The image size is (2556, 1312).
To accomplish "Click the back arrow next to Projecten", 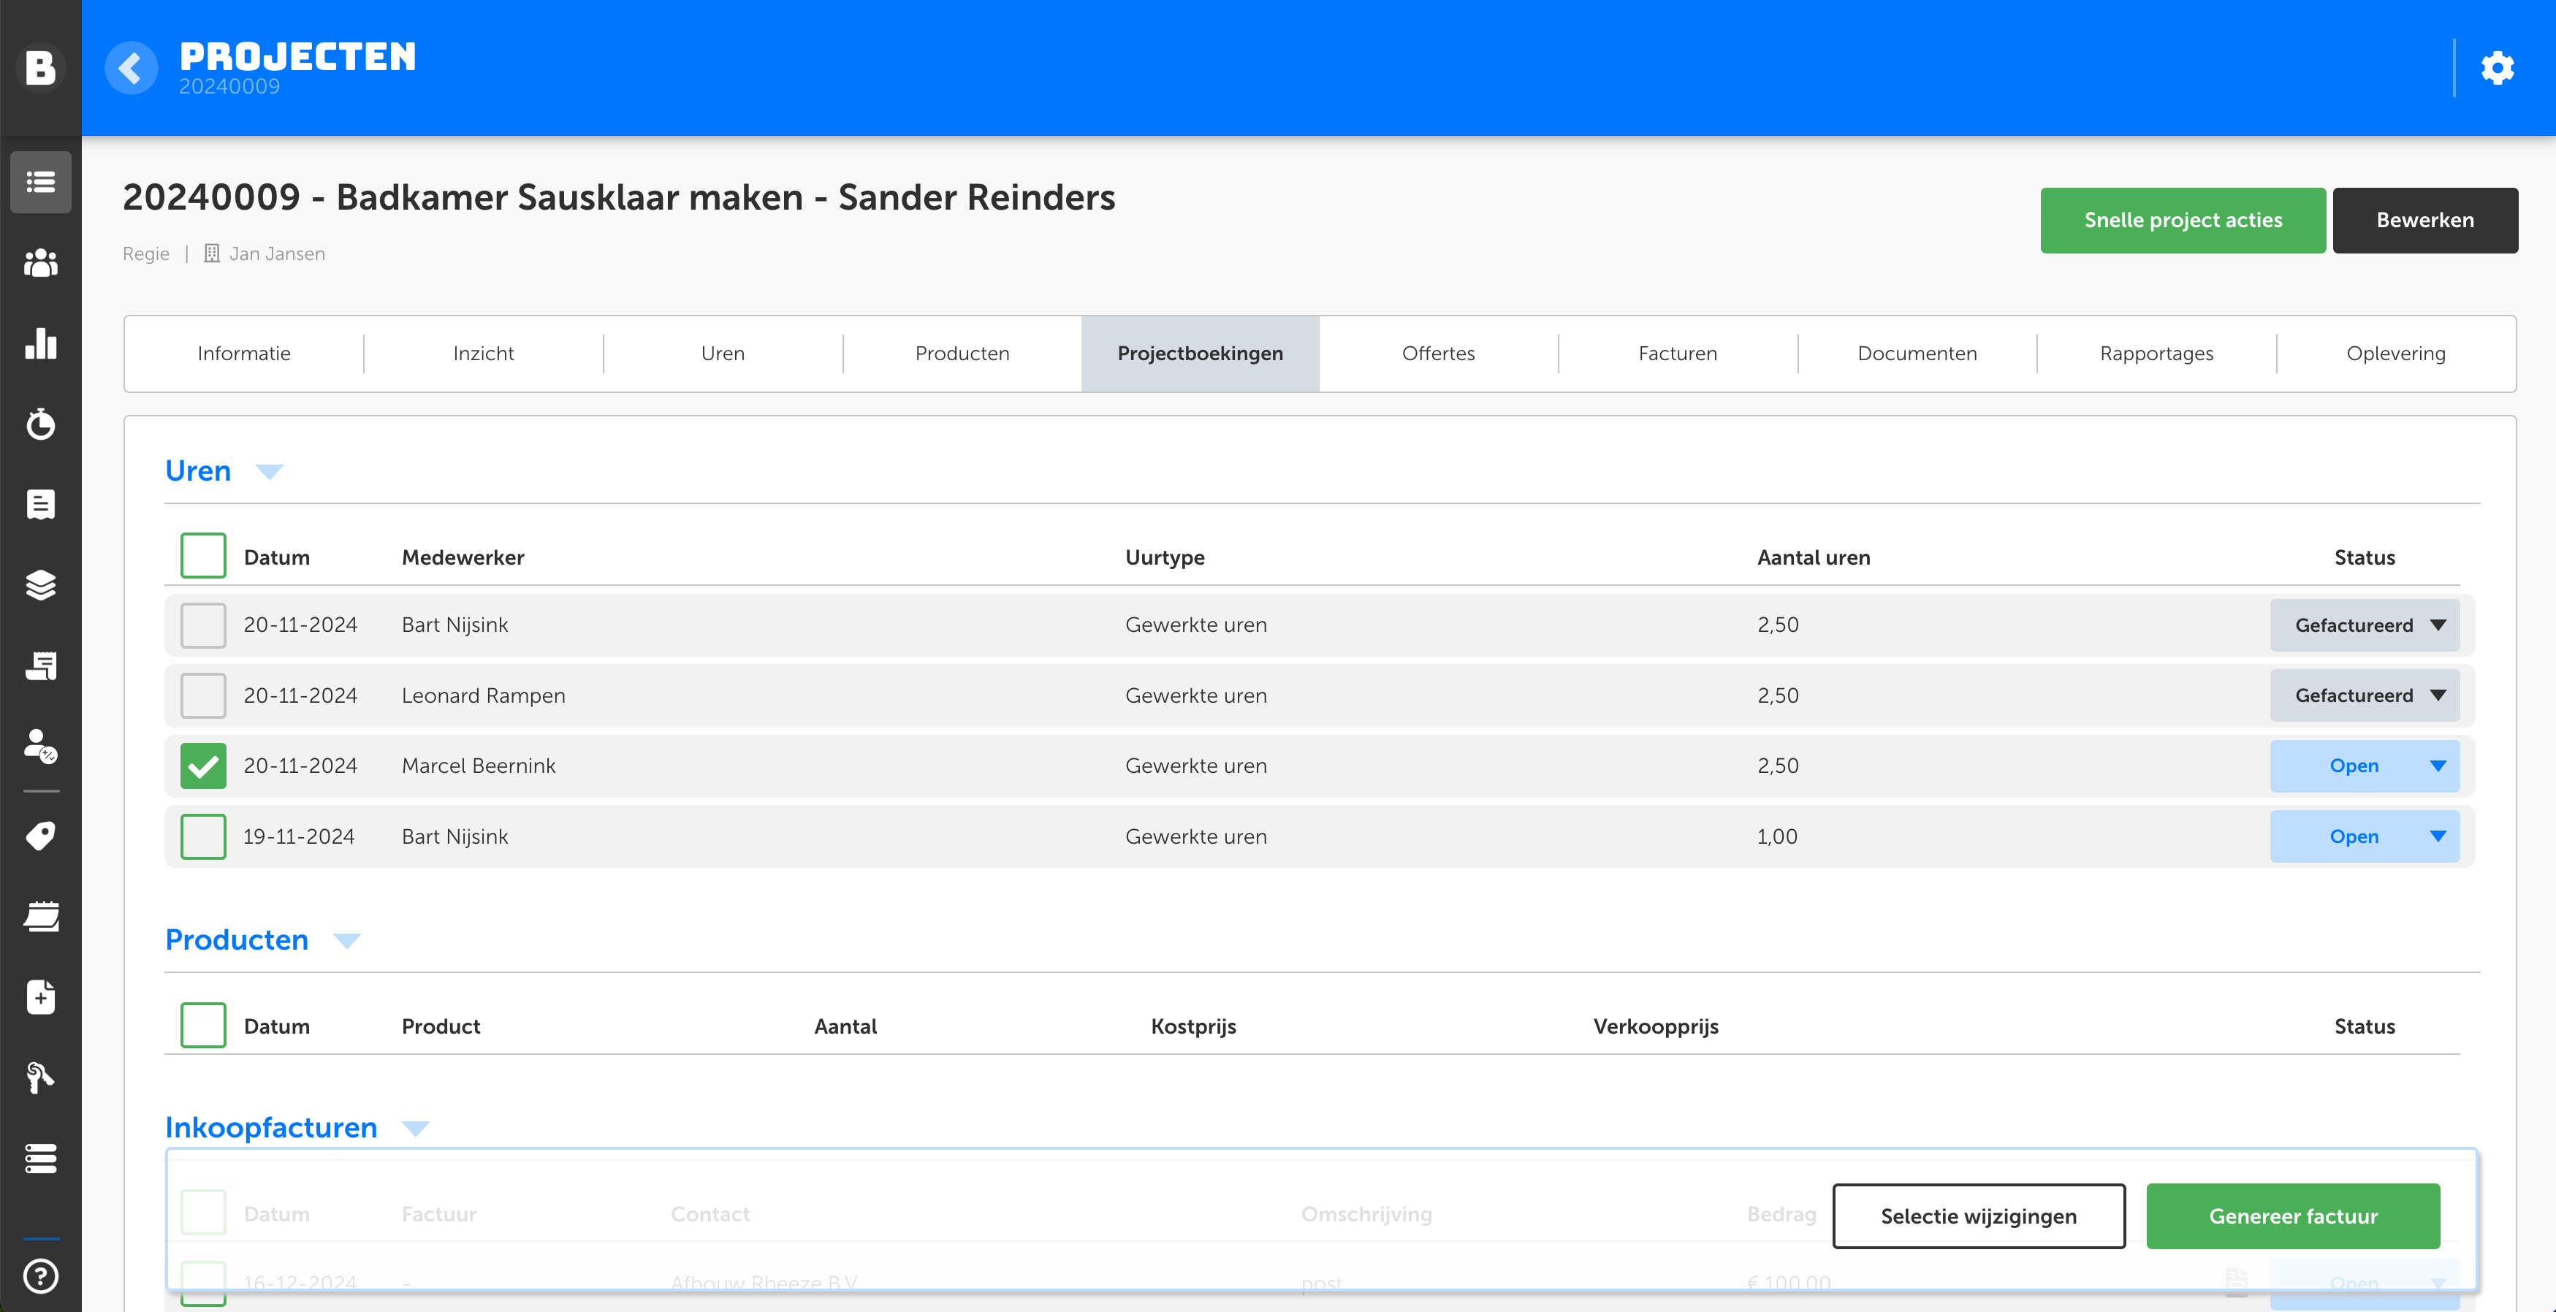I will click(131, 69).
